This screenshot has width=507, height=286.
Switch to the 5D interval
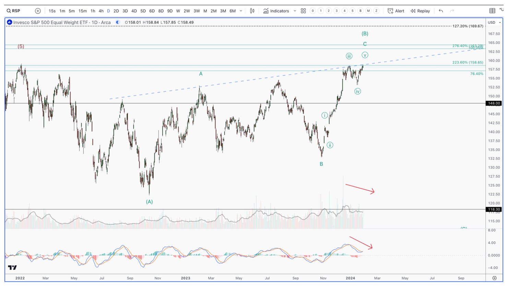click(143, 11)
